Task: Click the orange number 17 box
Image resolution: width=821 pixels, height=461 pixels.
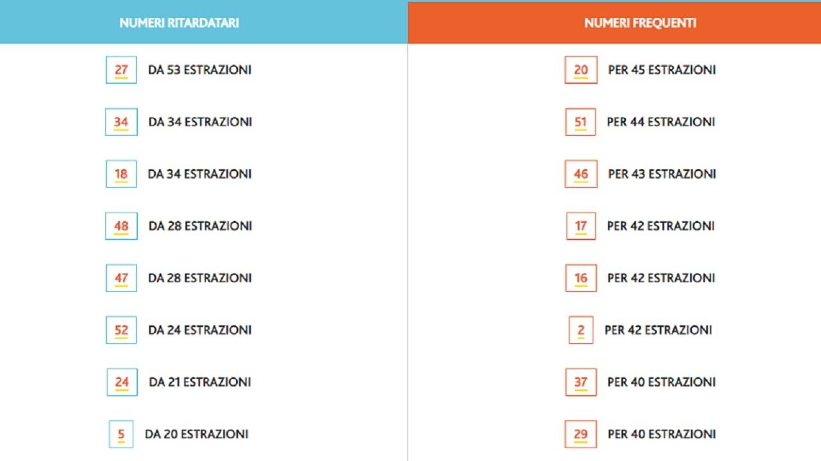Action: coord(580,226)
